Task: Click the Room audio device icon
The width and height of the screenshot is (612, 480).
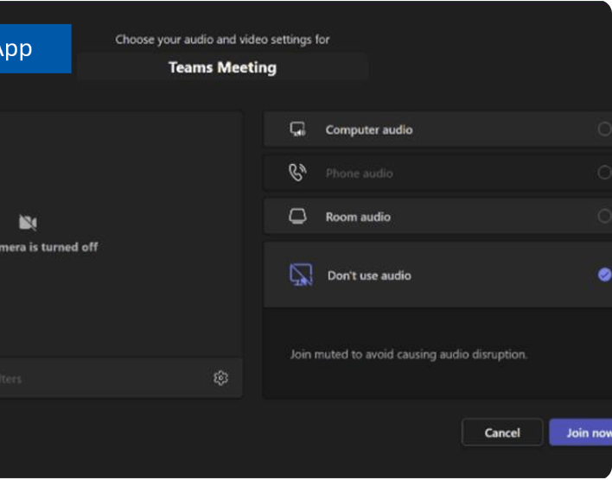Action: 298,217
